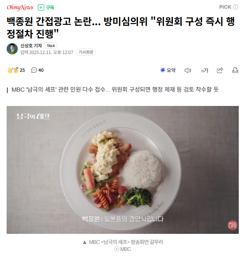Subscribe with the green plus 구독 button

pos(46,8)
